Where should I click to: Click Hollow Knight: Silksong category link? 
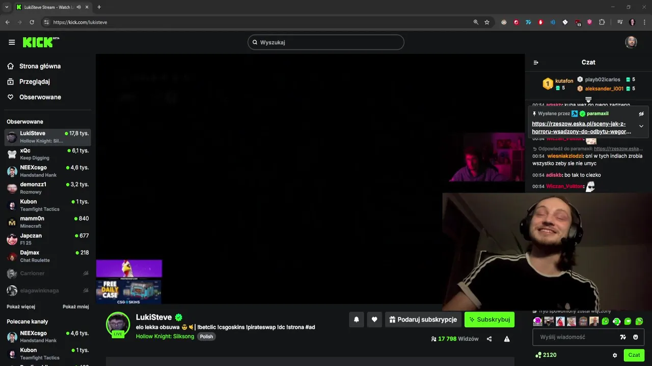coord(165,337)
